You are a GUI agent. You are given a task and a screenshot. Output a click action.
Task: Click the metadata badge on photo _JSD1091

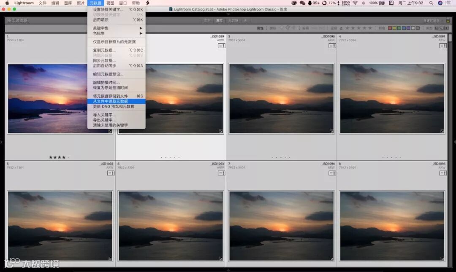[x=442, y=46]
